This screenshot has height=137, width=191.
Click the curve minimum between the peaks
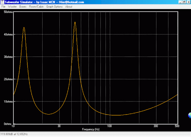pos(48,114)
